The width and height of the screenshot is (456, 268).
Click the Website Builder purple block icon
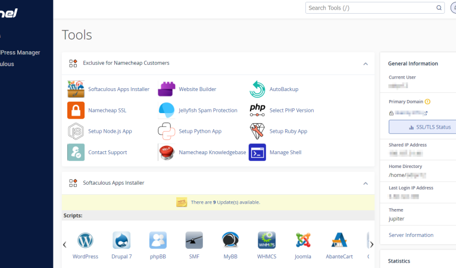[166, 89]
